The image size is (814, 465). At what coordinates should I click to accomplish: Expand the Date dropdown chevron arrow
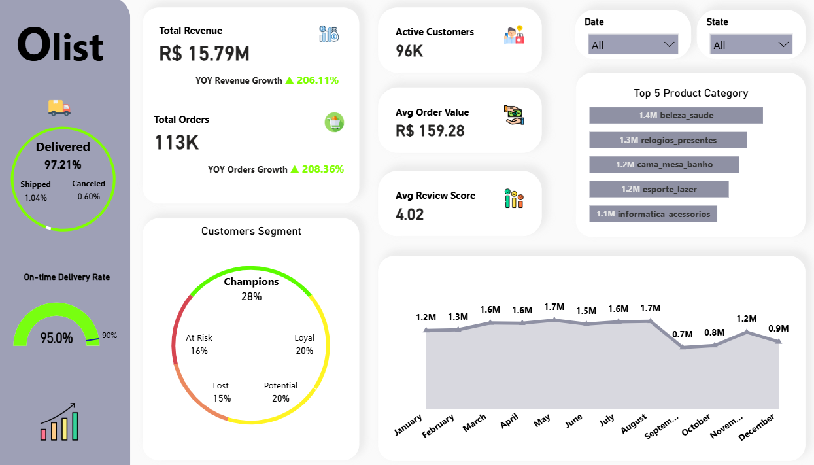[669, 44]
